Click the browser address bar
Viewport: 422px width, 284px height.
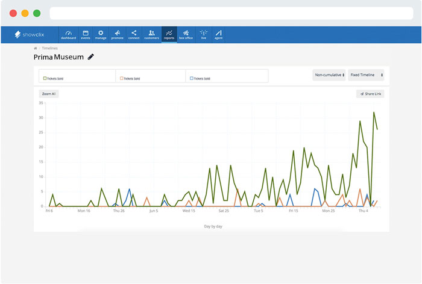click(229, 13)
